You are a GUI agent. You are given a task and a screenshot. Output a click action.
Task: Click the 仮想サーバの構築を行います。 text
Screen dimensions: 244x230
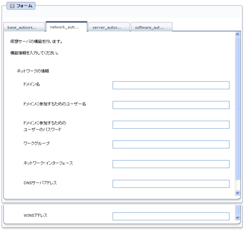(37, 42)
